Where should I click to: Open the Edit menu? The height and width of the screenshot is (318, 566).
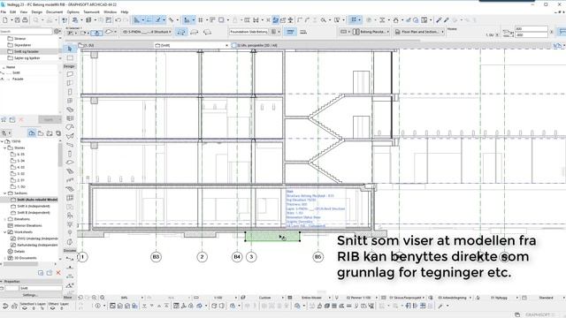point(13,11)
